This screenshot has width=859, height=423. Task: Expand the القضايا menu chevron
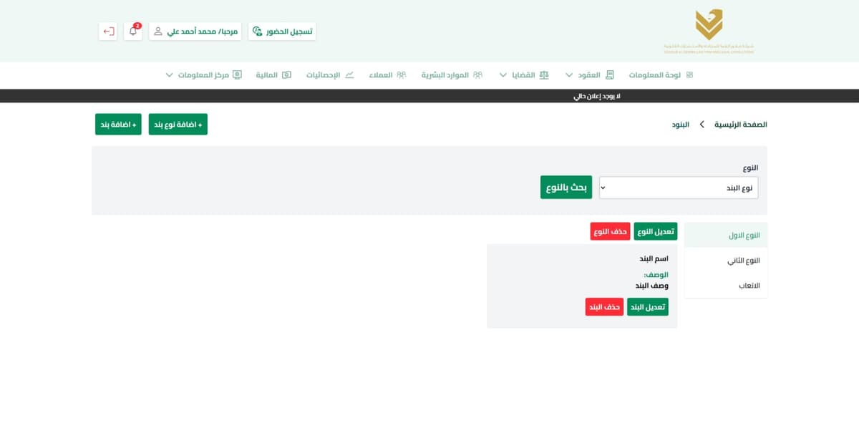[x=503, y=74]
